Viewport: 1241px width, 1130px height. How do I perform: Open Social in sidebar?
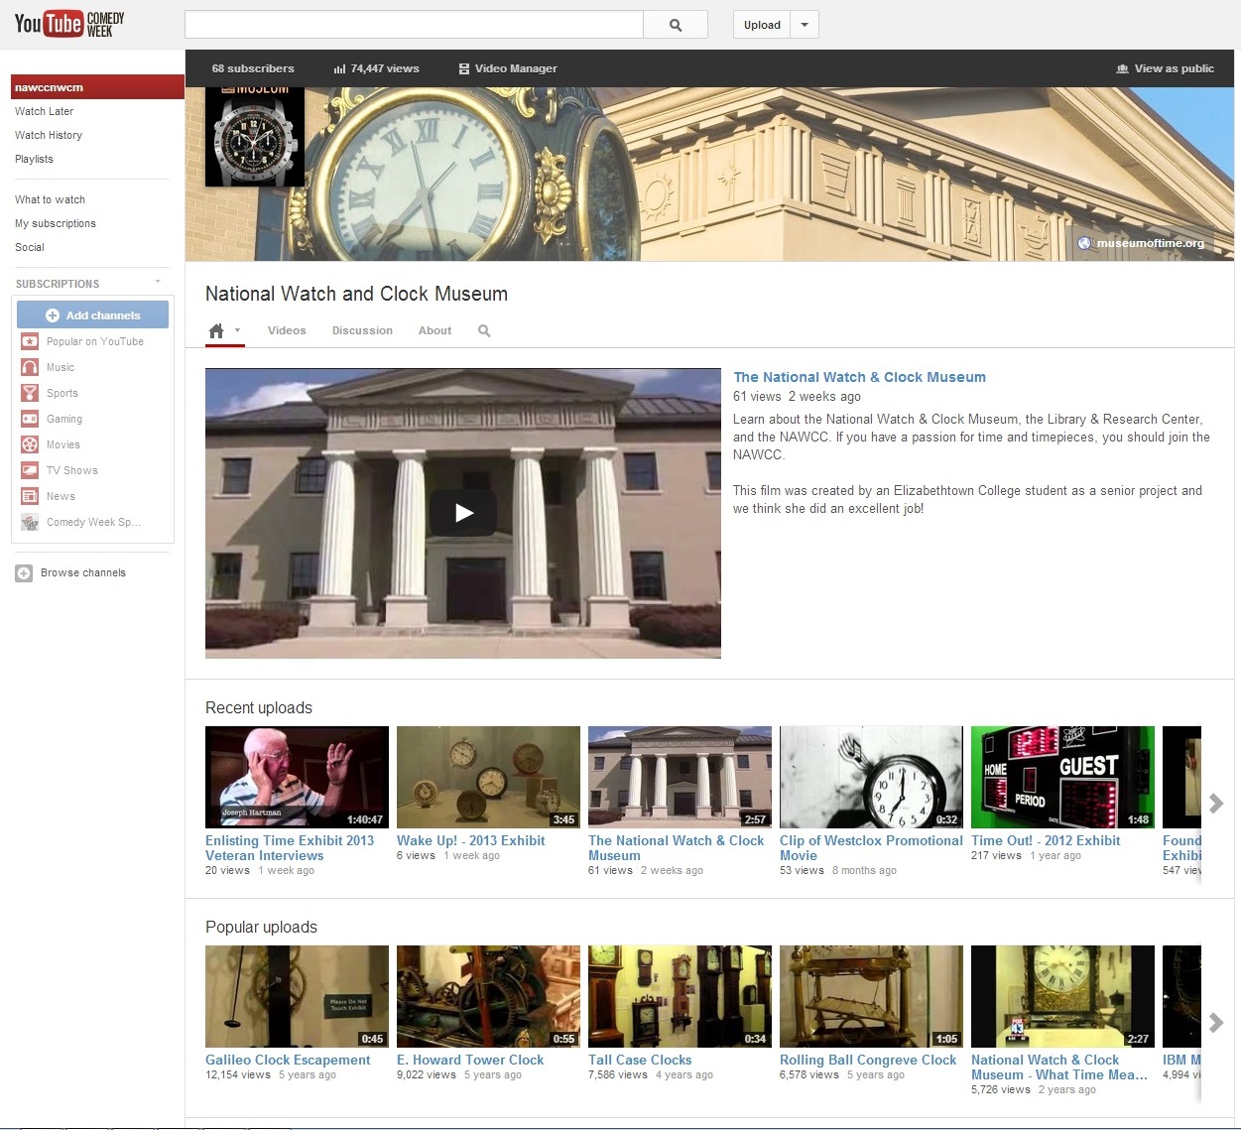[x=30, y=247]
